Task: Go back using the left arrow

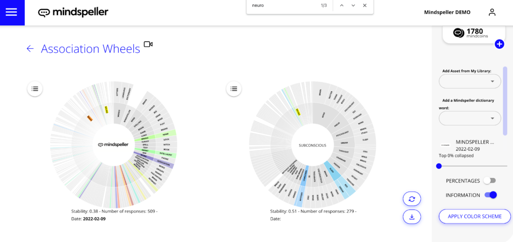Action: [x=30, y=49]
